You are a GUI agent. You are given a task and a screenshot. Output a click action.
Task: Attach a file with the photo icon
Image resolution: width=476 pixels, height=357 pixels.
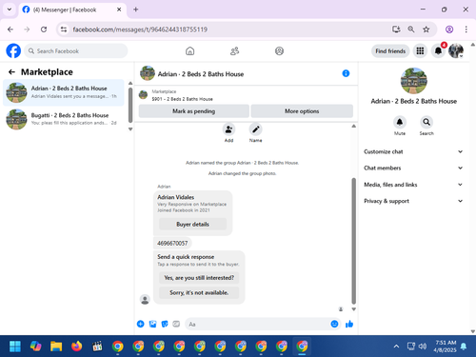(x=152, y=324)
